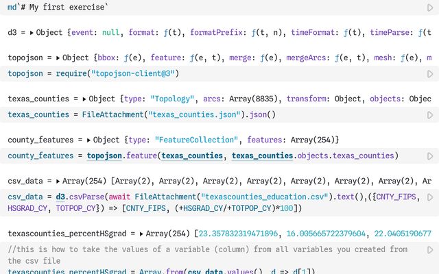Run the topojson require cell
The image size is (439, 274).
pos(430,73)
